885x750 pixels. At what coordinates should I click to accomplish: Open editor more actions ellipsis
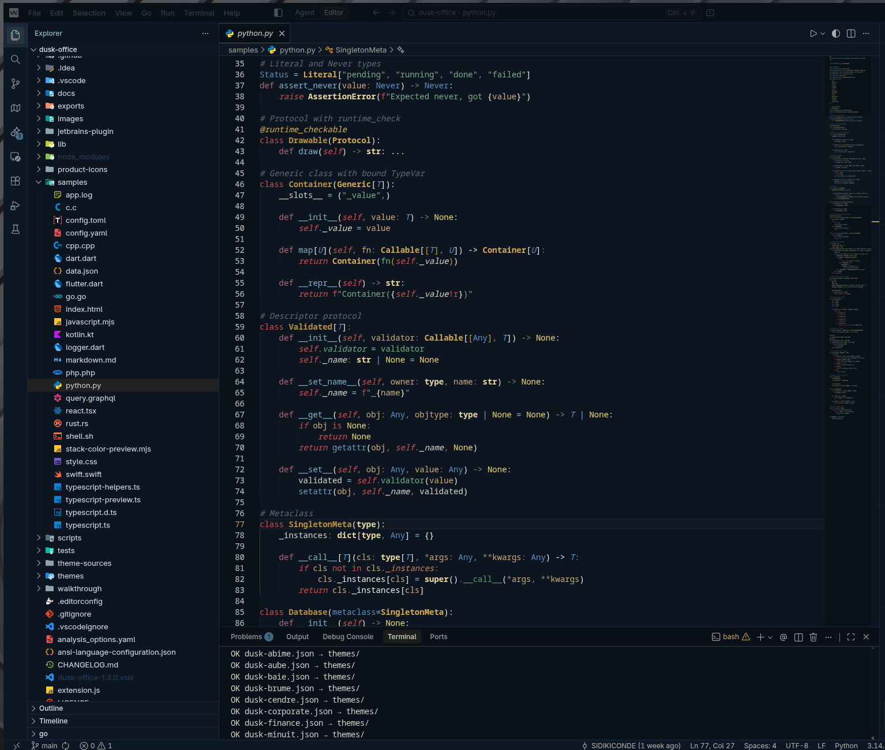[866, 33]
